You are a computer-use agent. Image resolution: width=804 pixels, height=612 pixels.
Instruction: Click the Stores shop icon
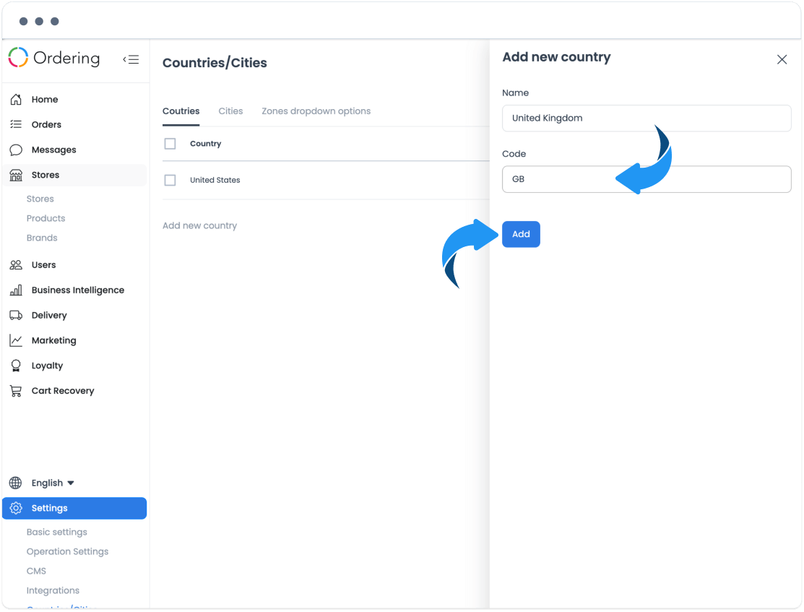pyautogui.click(x=16, y=175)
